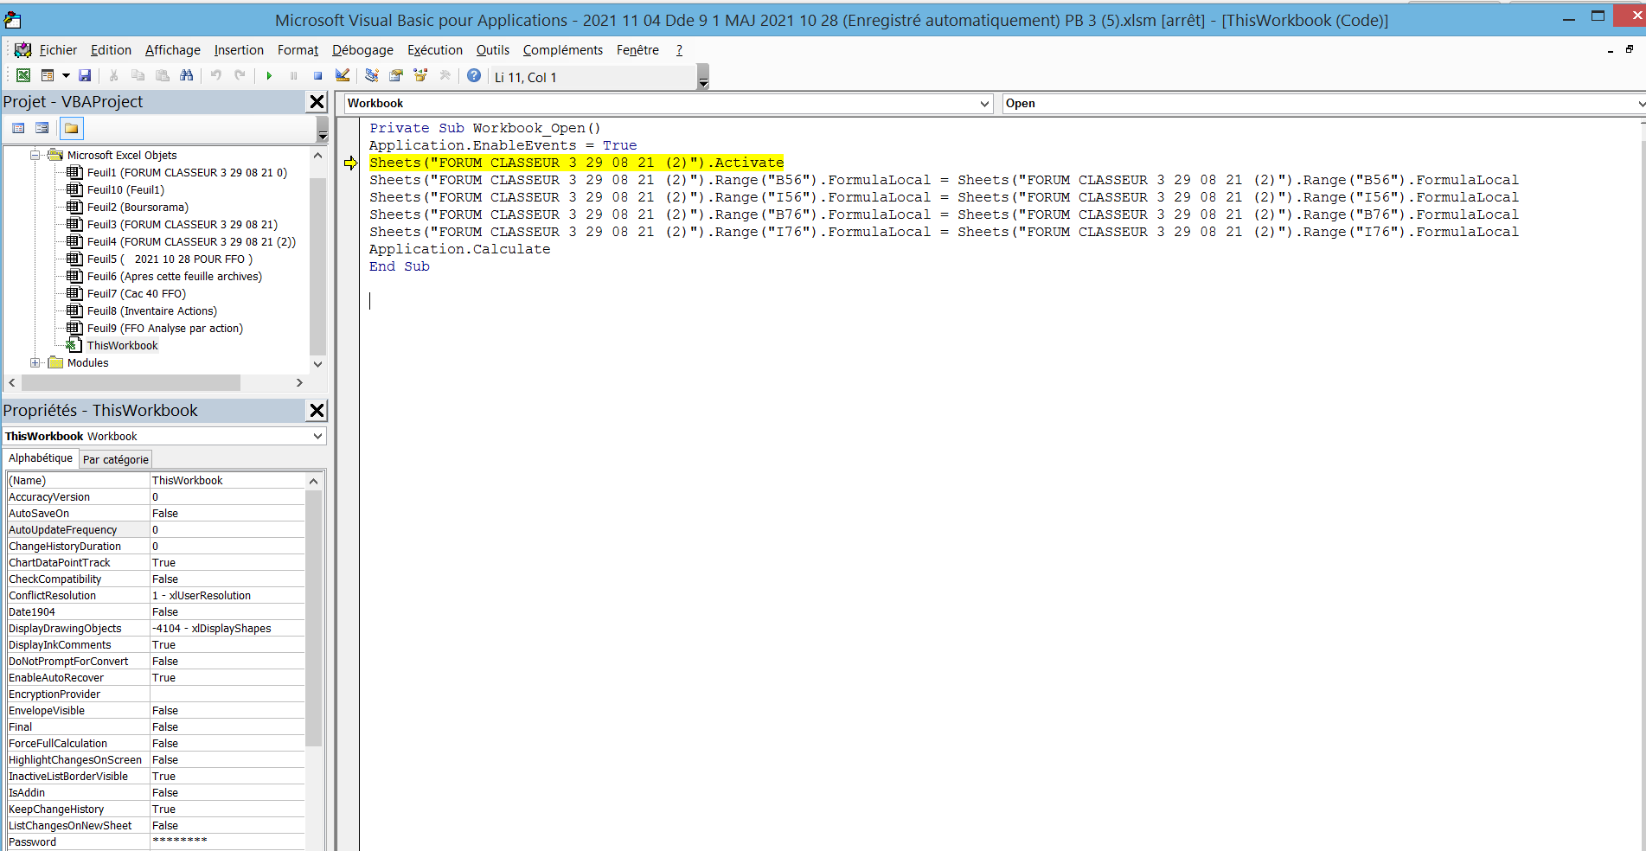Click the View Code button in Project panel
Screen dimensions: 1646x851
tap(18, 129)
